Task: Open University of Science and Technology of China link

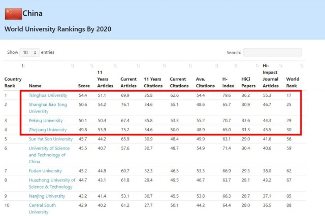Action: pyautogui.click(x=49, y=155)
